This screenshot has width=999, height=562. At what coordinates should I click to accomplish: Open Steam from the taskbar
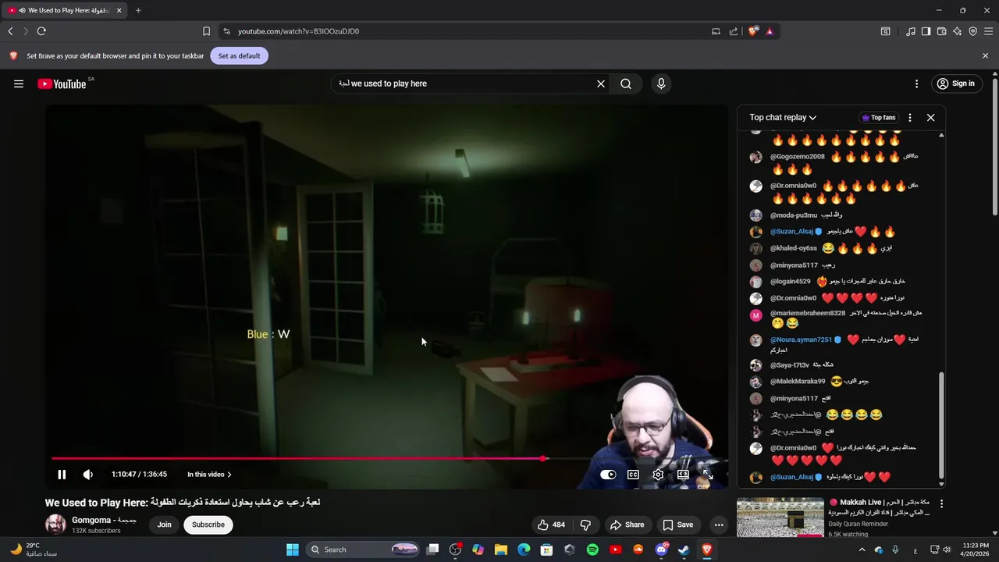point(684,550)
